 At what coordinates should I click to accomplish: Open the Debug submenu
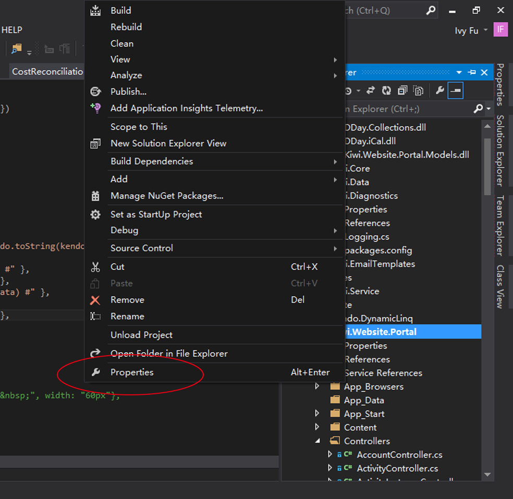point(214,230)
